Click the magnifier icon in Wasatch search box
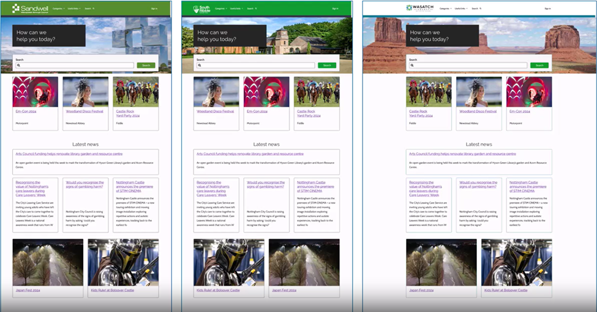This screenshot has height=312, width=597. 412,65
